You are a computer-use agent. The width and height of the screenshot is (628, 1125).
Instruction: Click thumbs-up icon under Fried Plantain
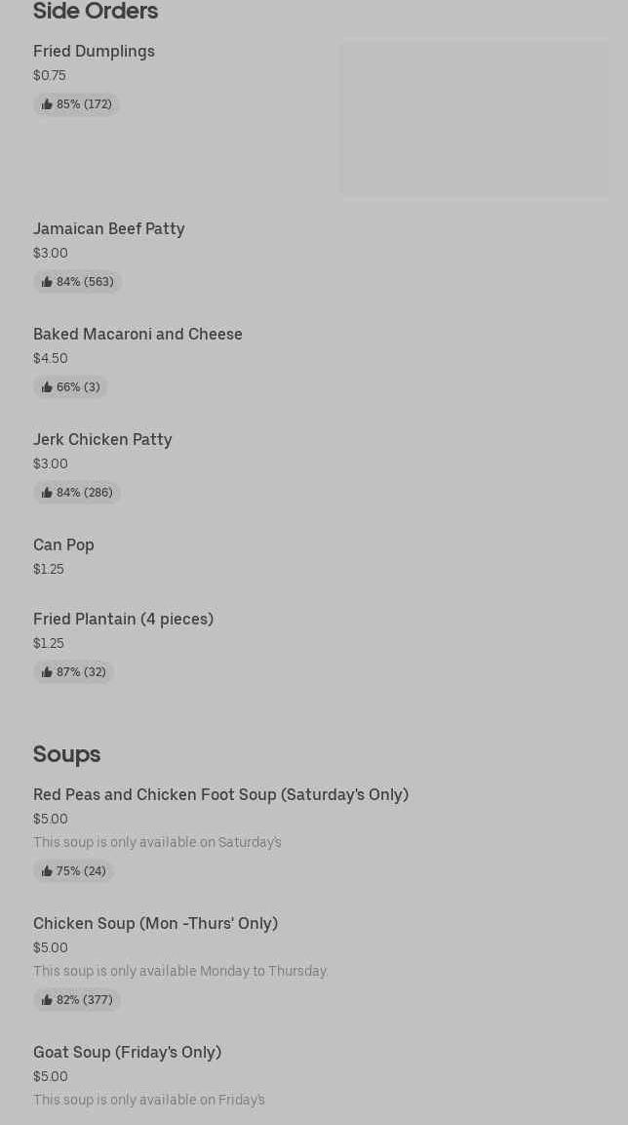pyautogui.click(x=47, y=672)
